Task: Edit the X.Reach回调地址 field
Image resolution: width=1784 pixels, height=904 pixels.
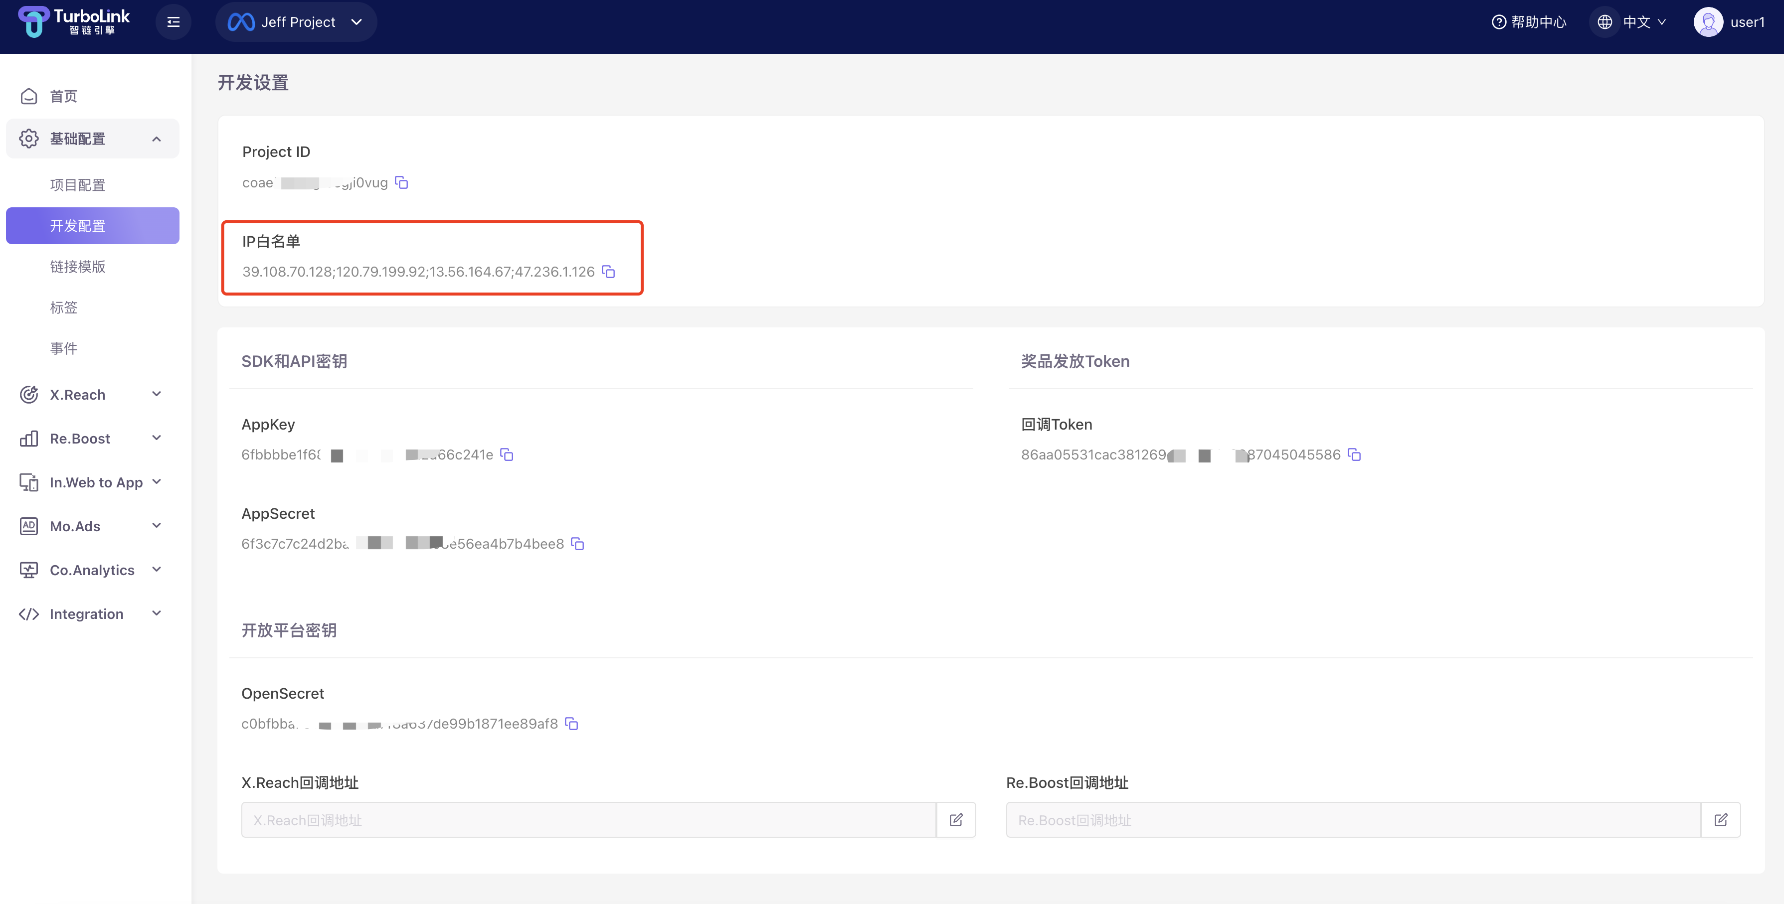Action: point(956,820)
